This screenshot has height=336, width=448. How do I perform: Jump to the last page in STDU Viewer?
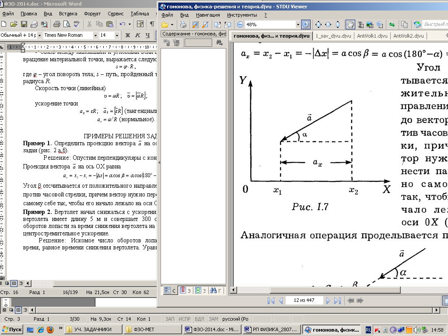coord(338,301)
